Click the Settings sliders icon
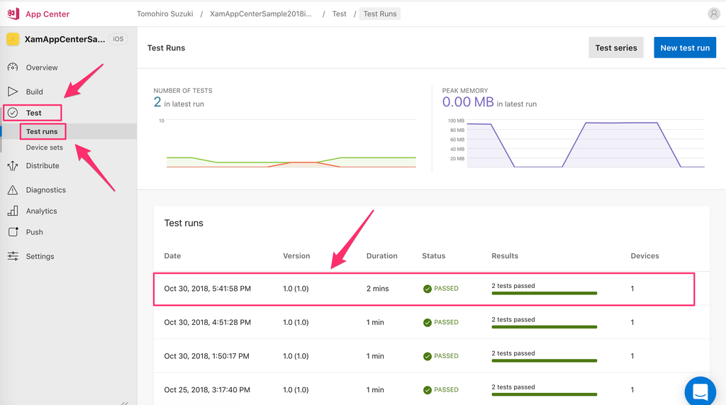 (x=13, y=256)
